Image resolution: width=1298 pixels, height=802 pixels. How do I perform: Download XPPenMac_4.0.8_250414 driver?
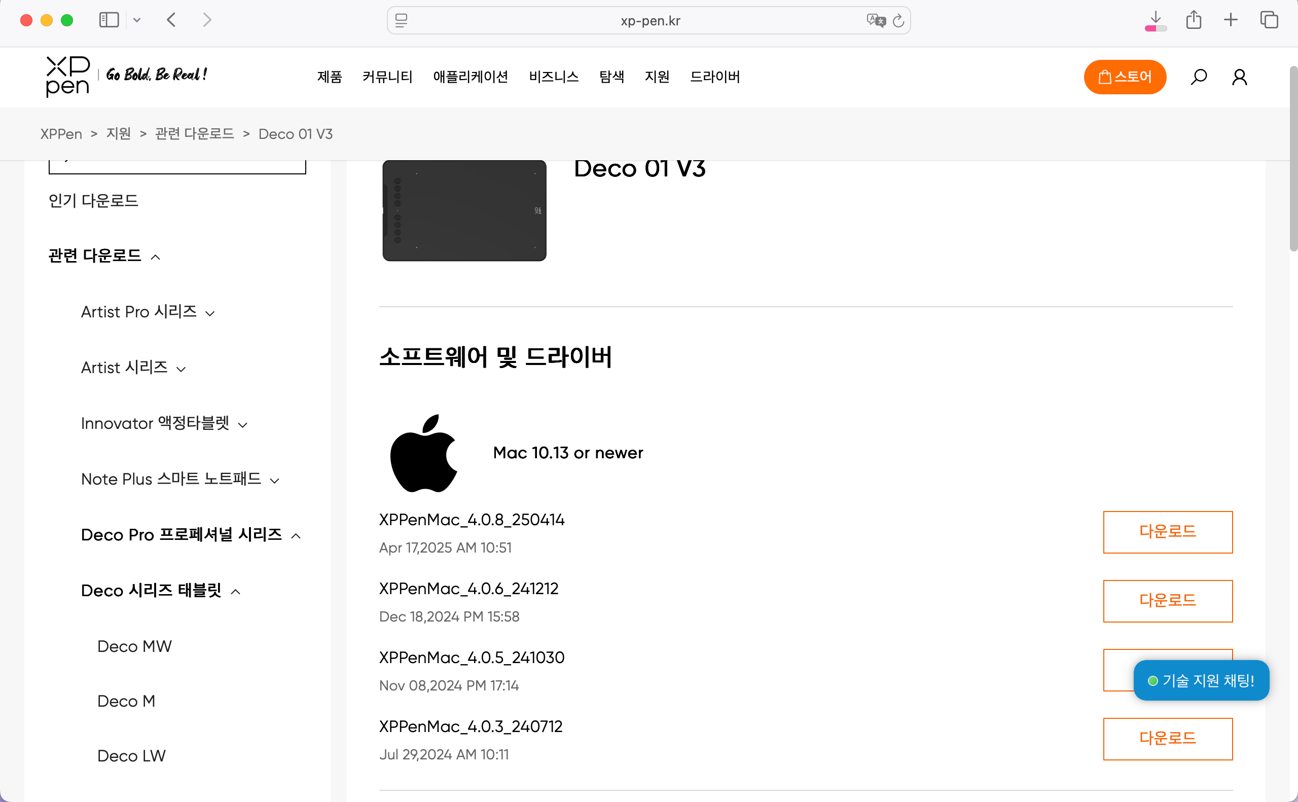click(x=1168, y=531)
